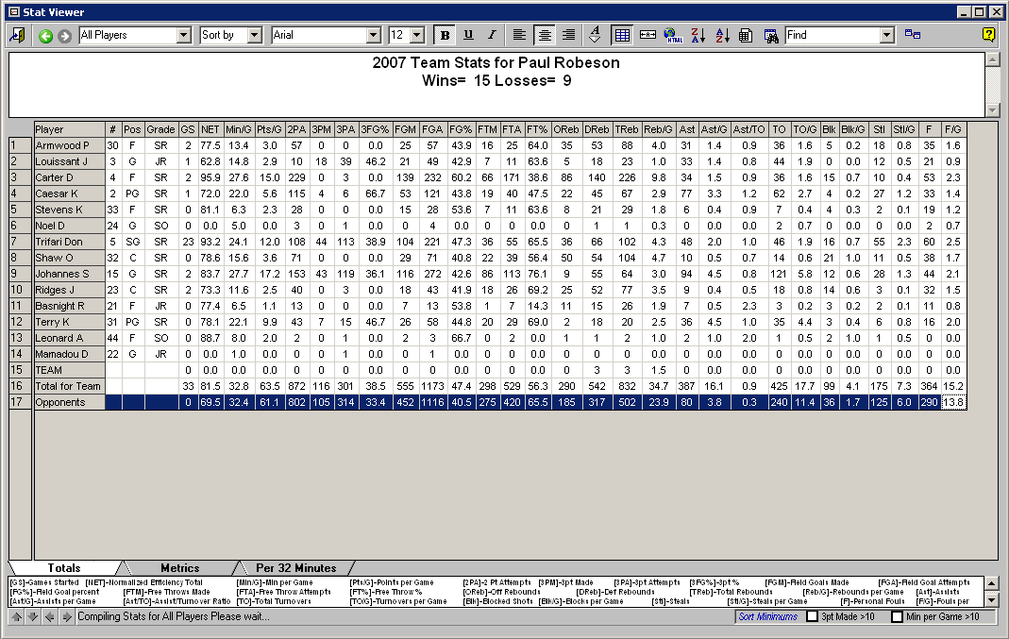Viewport: 1009px width, 639px height.
Task: Sort descending Z to A
Action: point(698,35)
